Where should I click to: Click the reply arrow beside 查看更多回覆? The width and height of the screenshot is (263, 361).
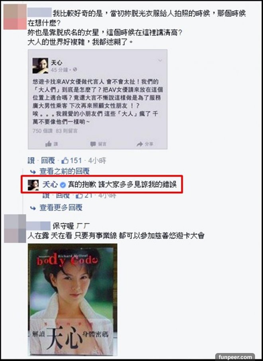(x=33, y=208)
